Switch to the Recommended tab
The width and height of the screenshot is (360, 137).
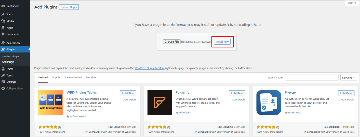tap(73, 78)
